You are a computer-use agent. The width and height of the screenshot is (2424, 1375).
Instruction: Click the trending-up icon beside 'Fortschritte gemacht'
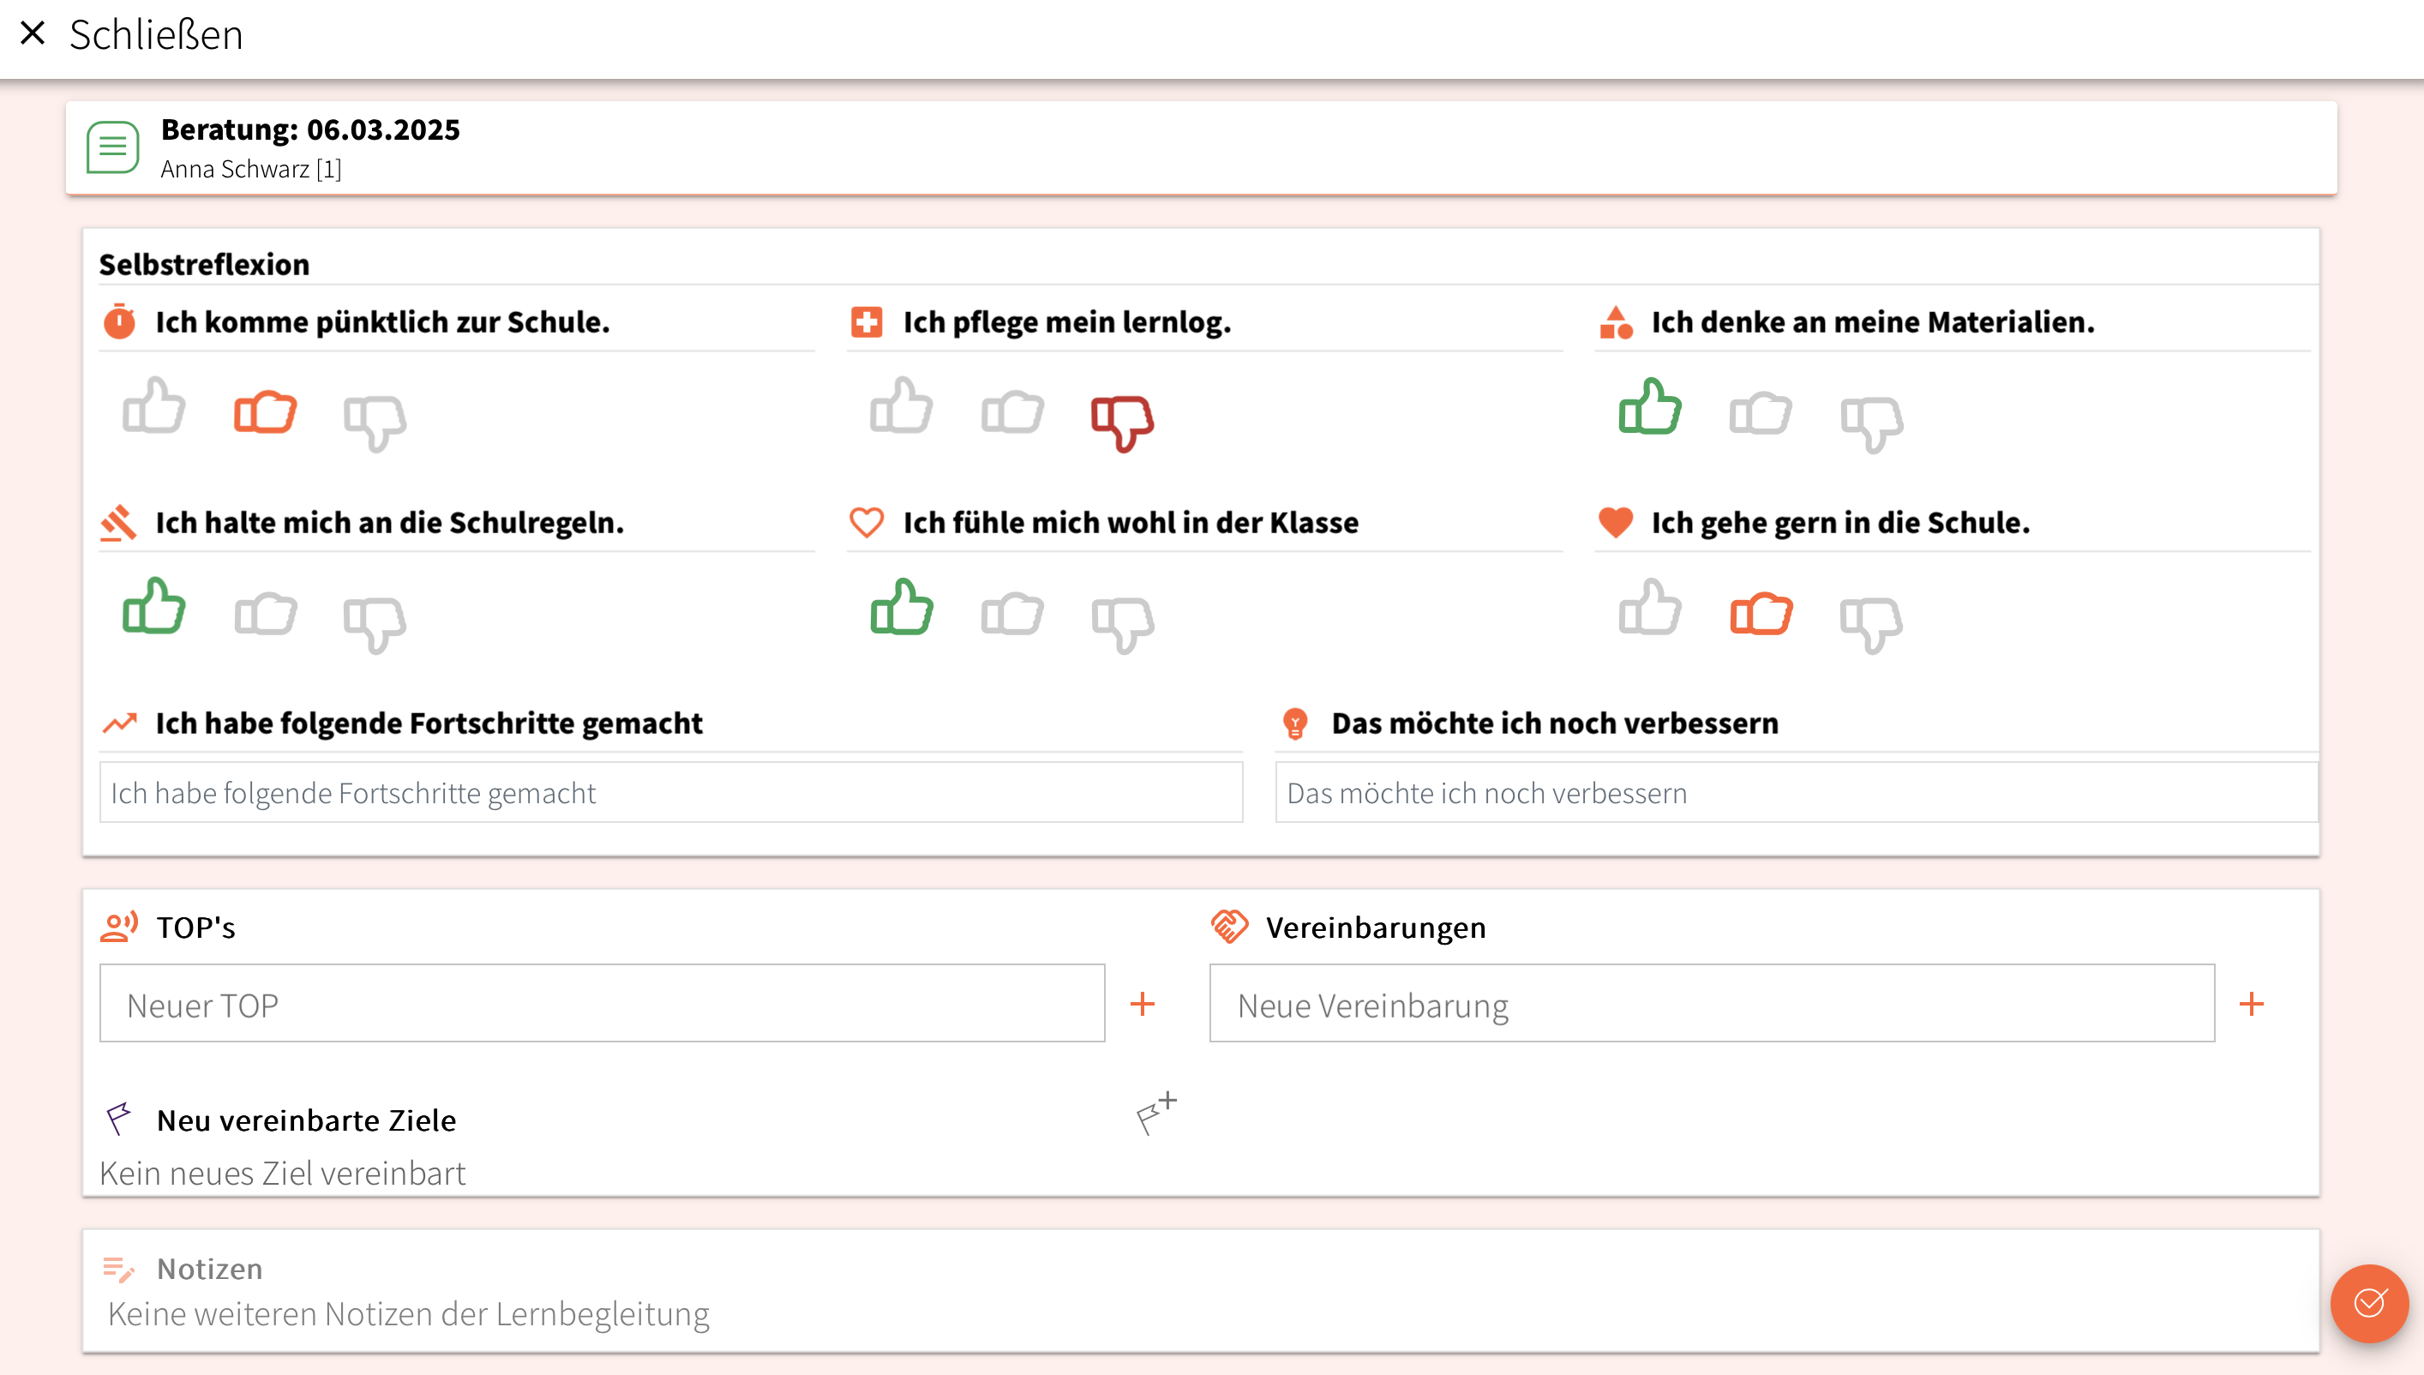tap(120, 723)
